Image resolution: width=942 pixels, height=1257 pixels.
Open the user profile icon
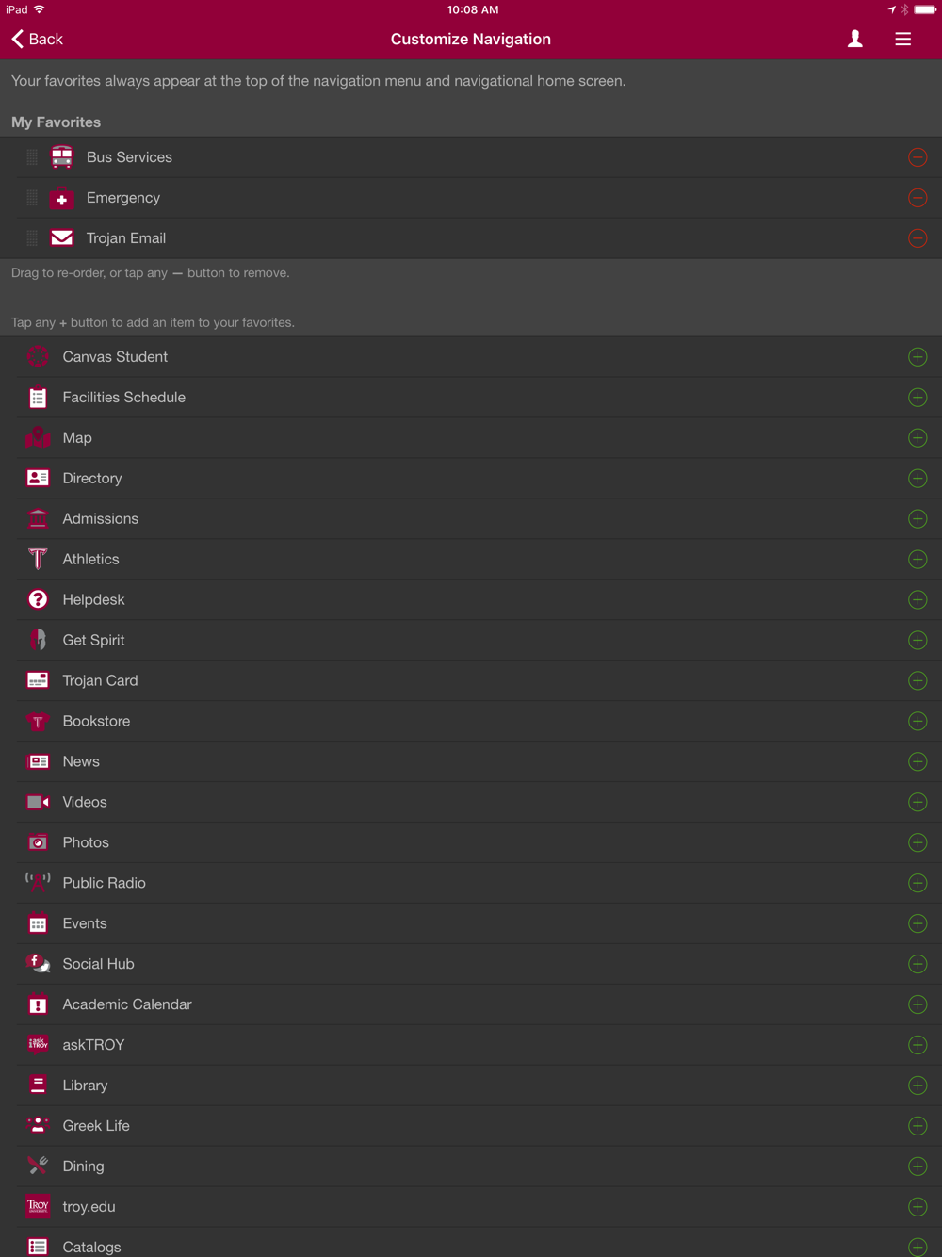coord(854,39)
